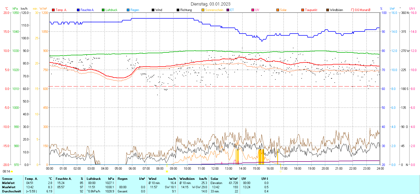The width and height of the screenshot is (420, 194).
Task: Click the Sonnenschein legend label
Action: click(x=214, y=10)
